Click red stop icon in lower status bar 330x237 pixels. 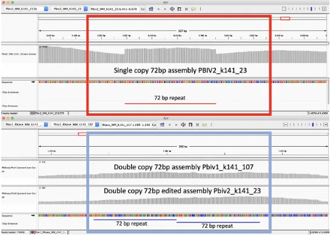coord(32,232)
